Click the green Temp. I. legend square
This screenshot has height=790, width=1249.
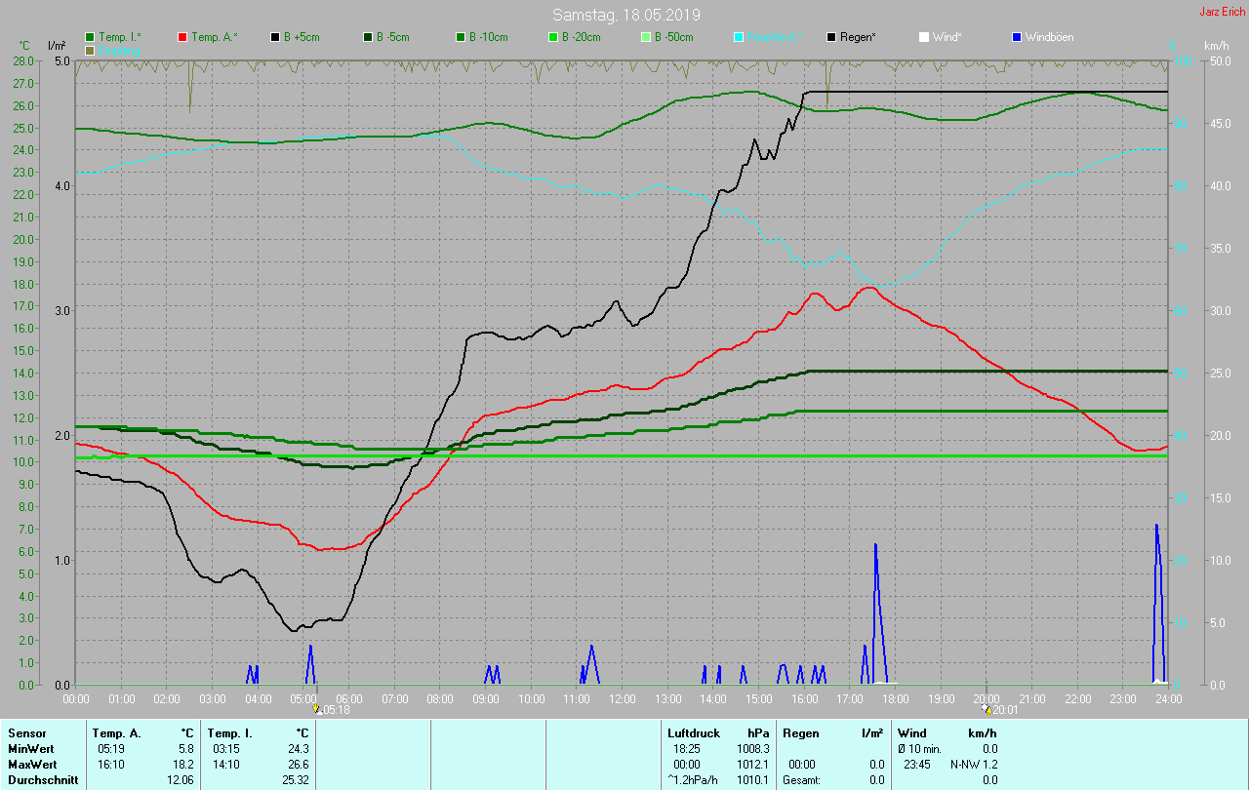point(90,37)
